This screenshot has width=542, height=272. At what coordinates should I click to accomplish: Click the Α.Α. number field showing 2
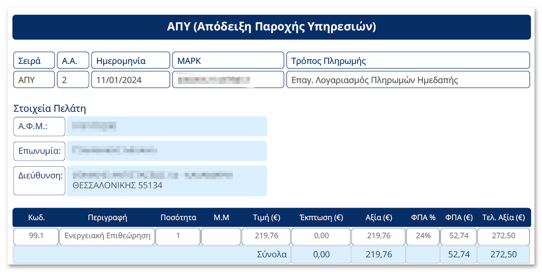click(73, 80)
